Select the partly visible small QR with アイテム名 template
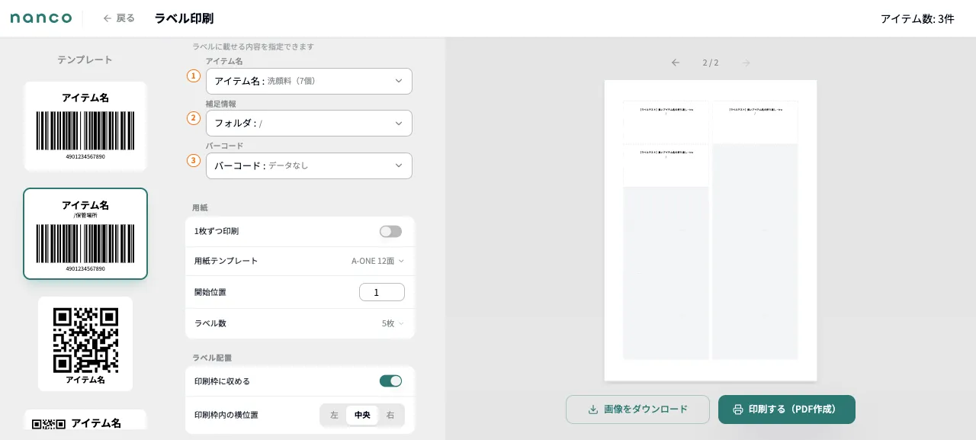 [x=85, y=419]
